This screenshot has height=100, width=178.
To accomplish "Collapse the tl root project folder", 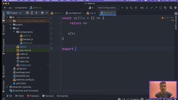I will [7, 17].
